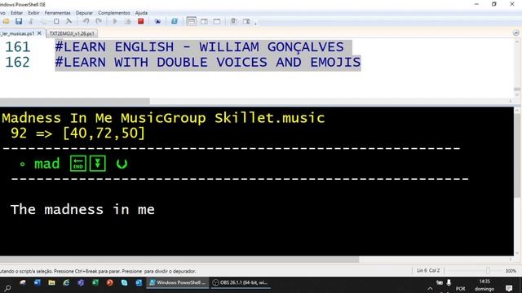Viewport: 522px width, 293px height.
Task: Run script with the green play icon
Action: (115, 22)
